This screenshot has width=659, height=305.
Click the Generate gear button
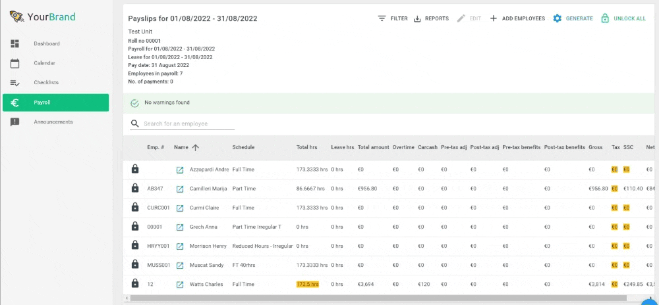[573, 18]
